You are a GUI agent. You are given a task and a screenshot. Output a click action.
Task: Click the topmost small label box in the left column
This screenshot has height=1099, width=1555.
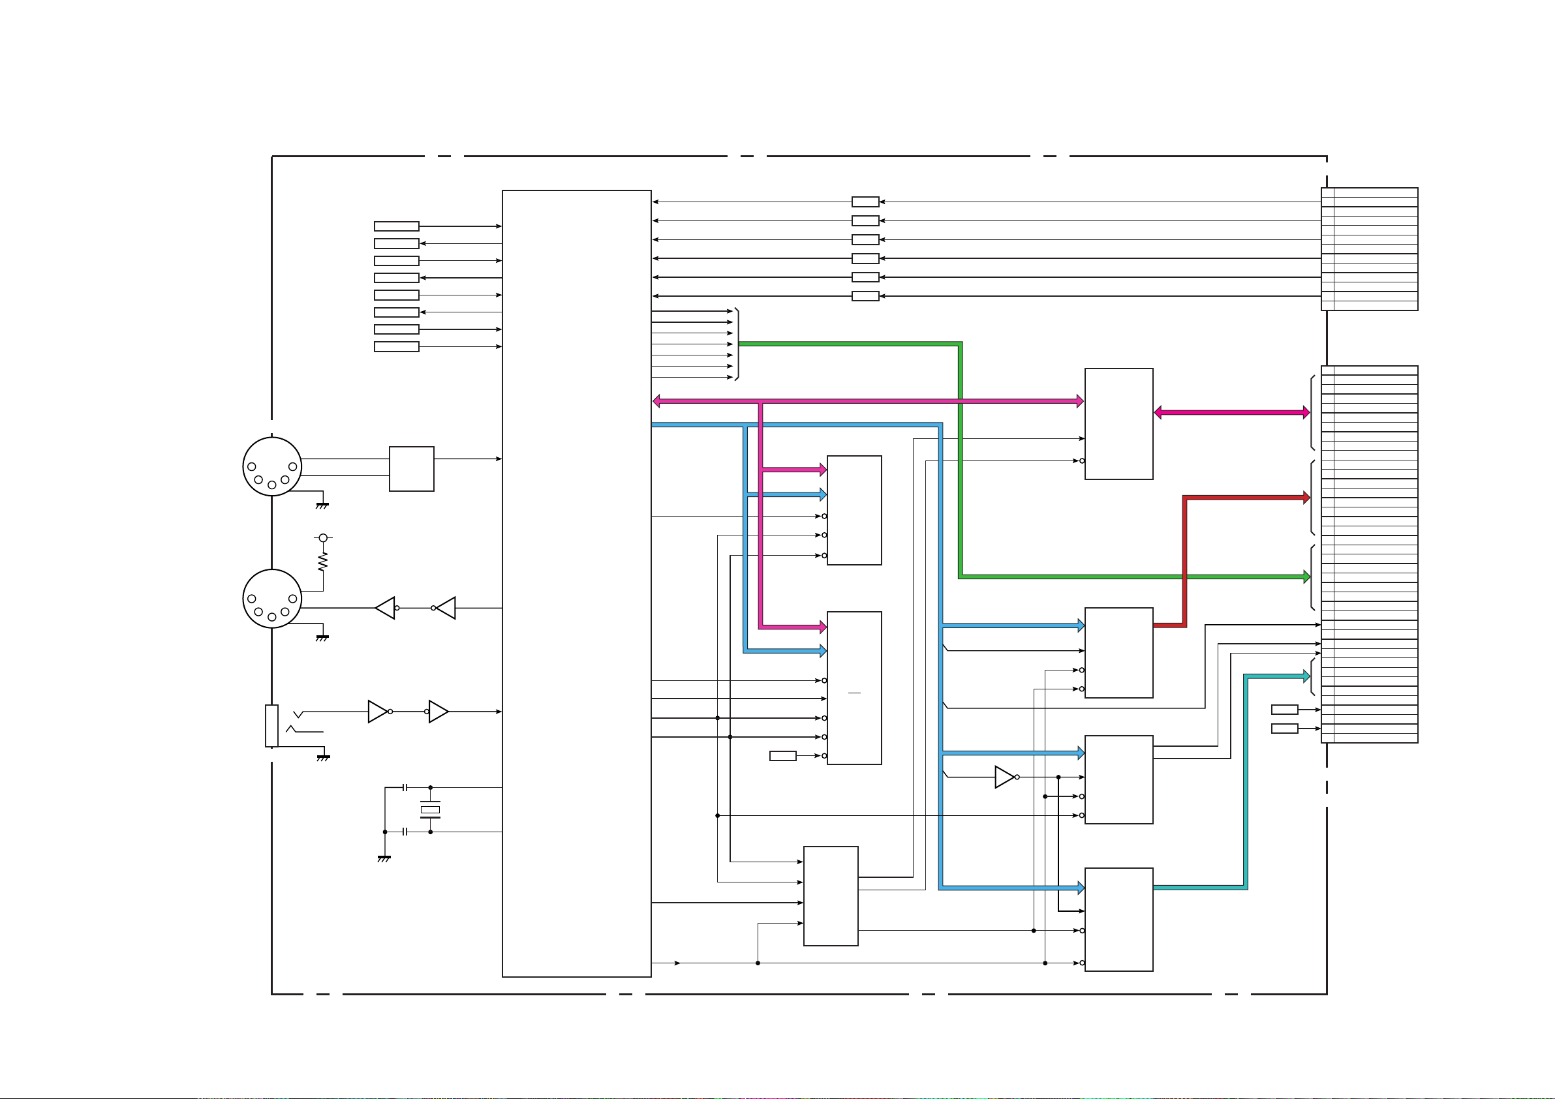[x=396, y=226]
